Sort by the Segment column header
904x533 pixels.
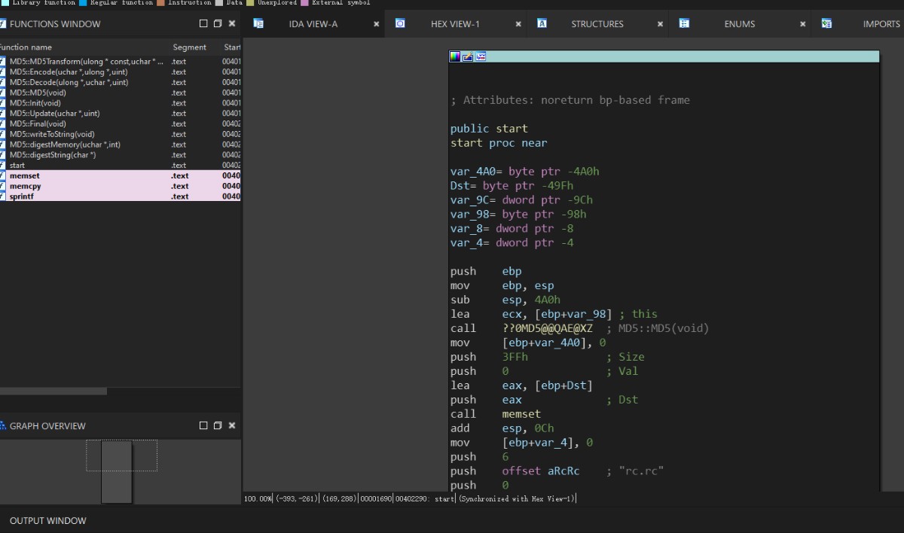pos(189,47)
